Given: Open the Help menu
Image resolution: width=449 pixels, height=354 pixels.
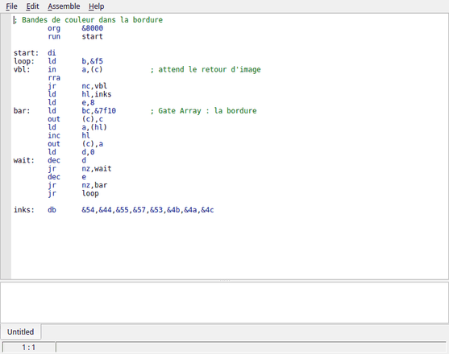Looking at the screenshot, I should pyautogui.click(x=96, y=6).
